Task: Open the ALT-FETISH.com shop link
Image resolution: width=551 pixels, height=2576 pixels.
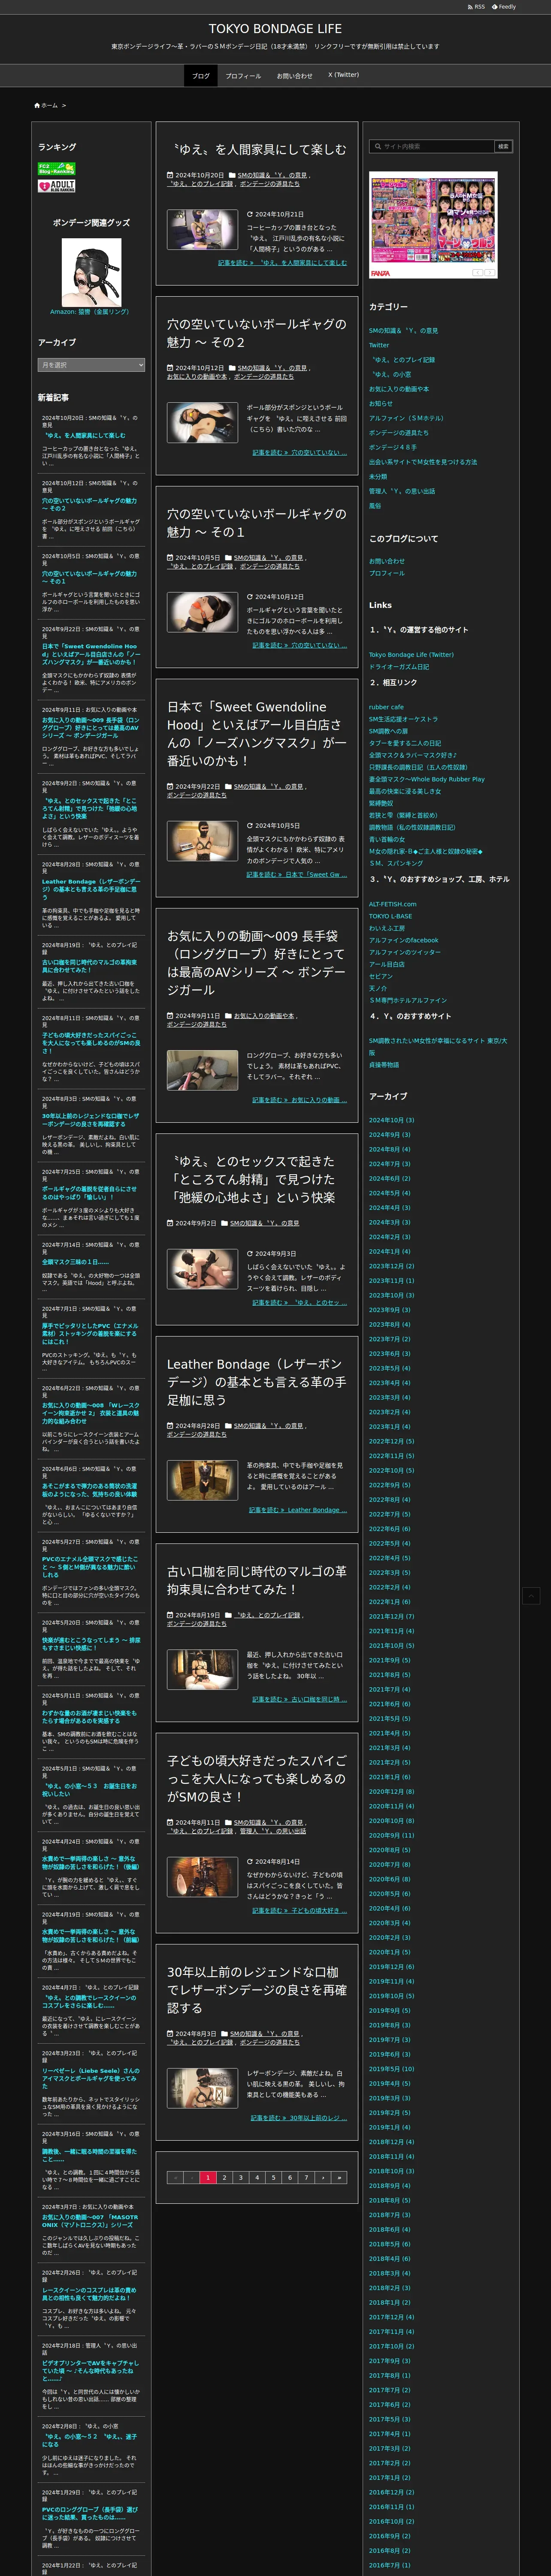Action: [x=393, y=904]
